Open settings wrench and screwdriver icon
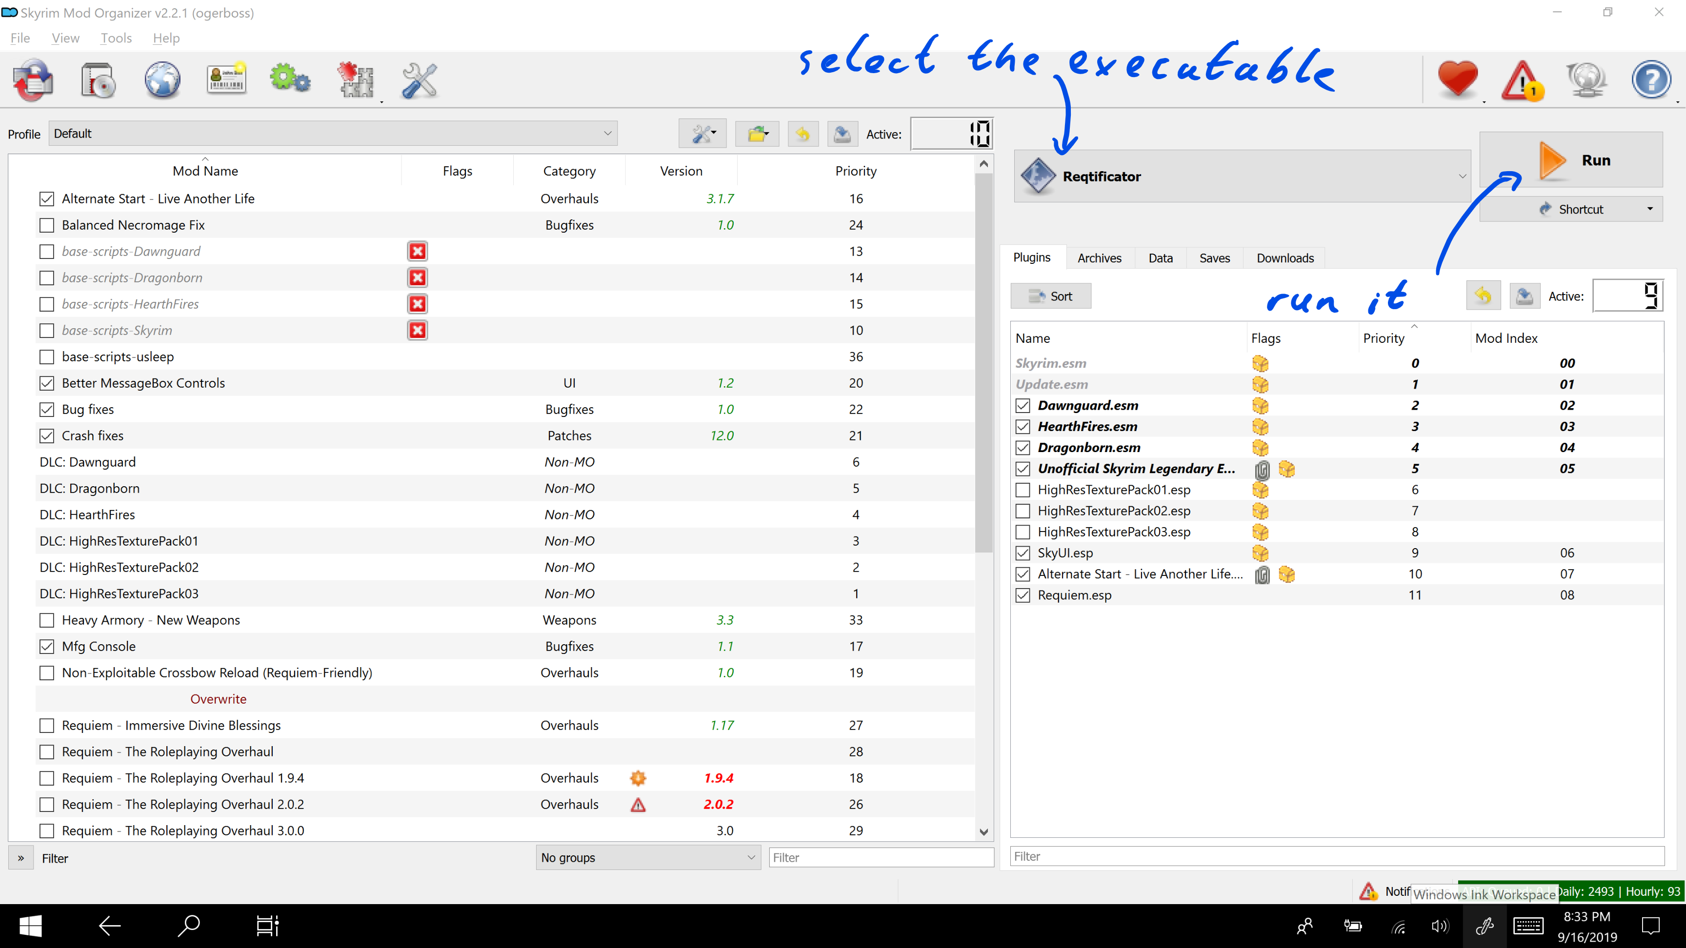 point(420,80)
